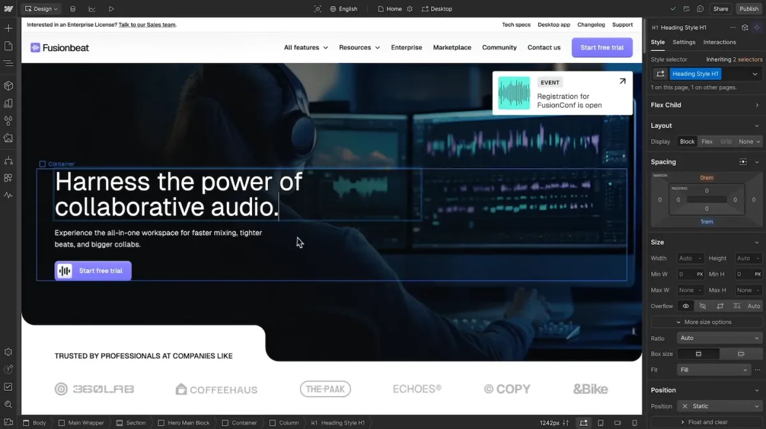Click the Publish button
Screen dimensions: 766x429
[x=749, y=8]
